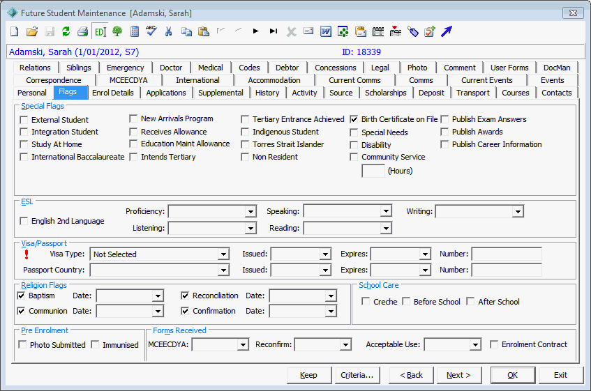Open the calculator icon

(x=135, y=31)
